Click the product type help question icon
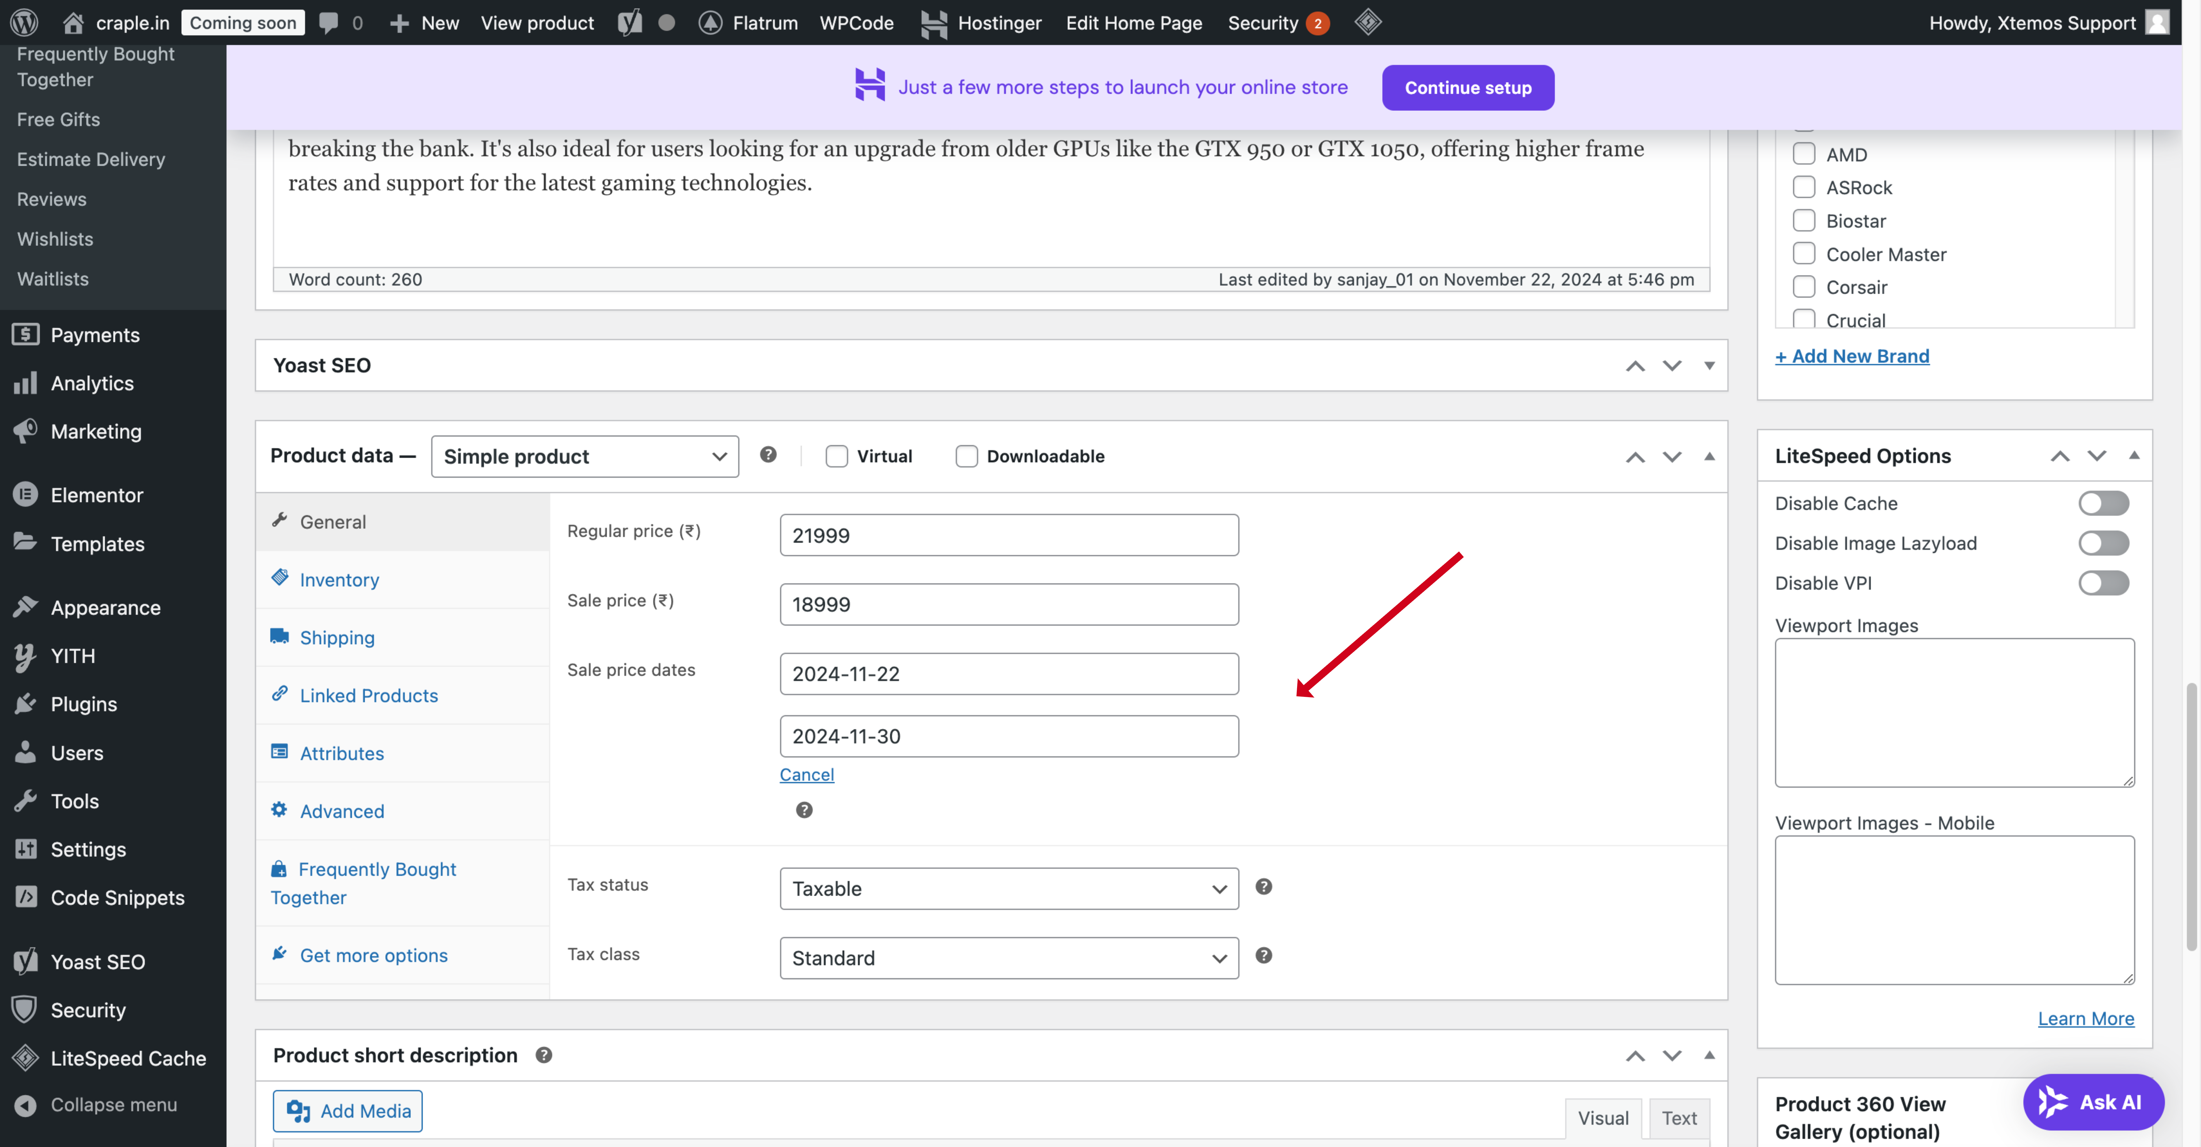The width and height of the screenshot is (2201, 1147). [768, 455]
